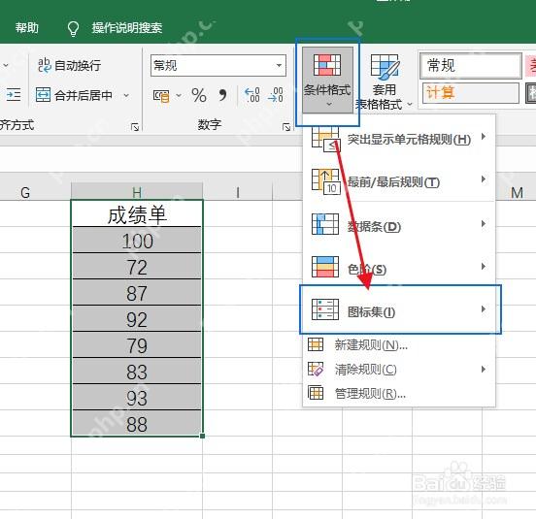Open the Number group dialog launcher

(286, 127)
